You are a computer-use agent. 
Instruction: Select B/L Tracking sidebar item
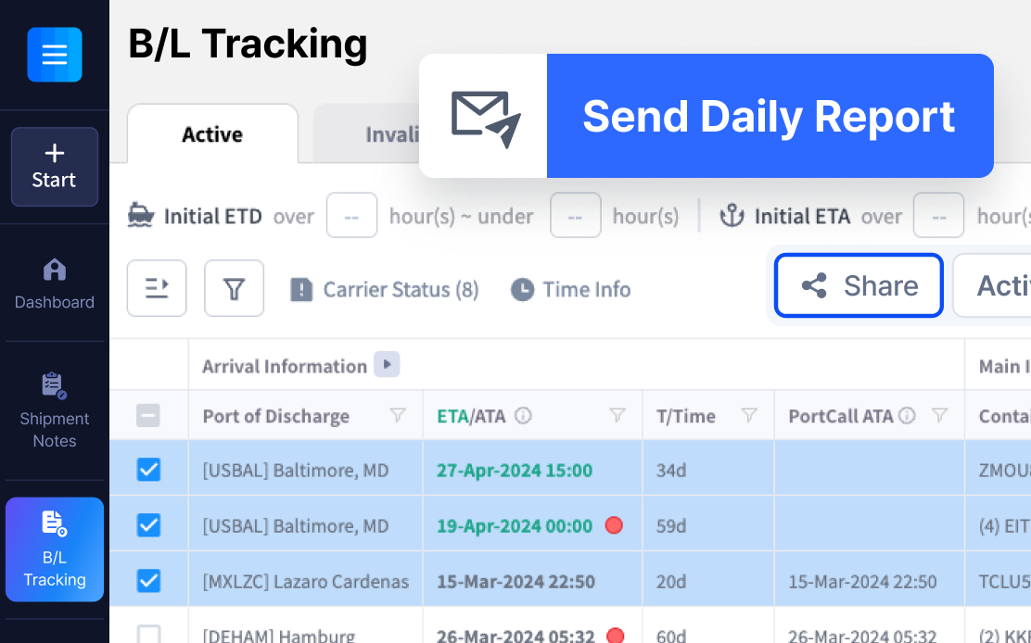tap(55, 549)
